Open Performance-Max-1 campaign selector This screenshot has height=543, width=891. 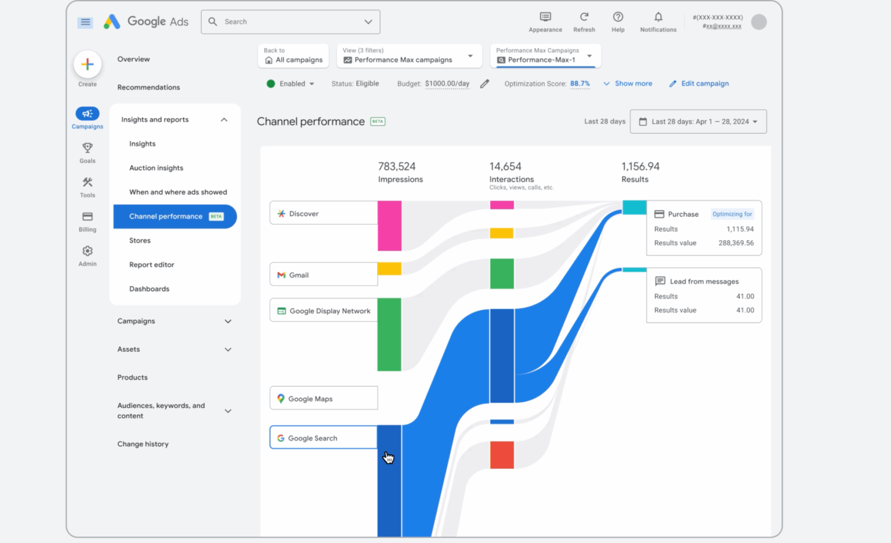point(545,56)
